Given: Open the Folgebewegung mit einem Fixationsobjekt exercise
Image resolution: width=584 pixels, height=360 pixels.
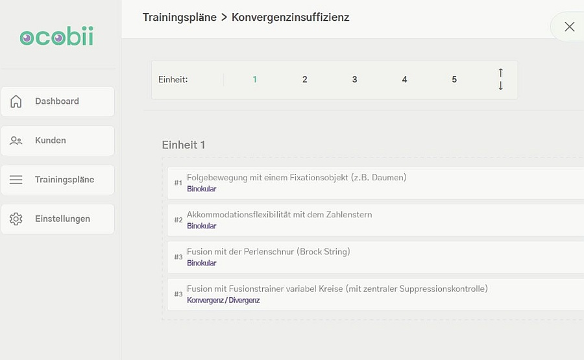Looking at the screenshot, I should (297, 178).
